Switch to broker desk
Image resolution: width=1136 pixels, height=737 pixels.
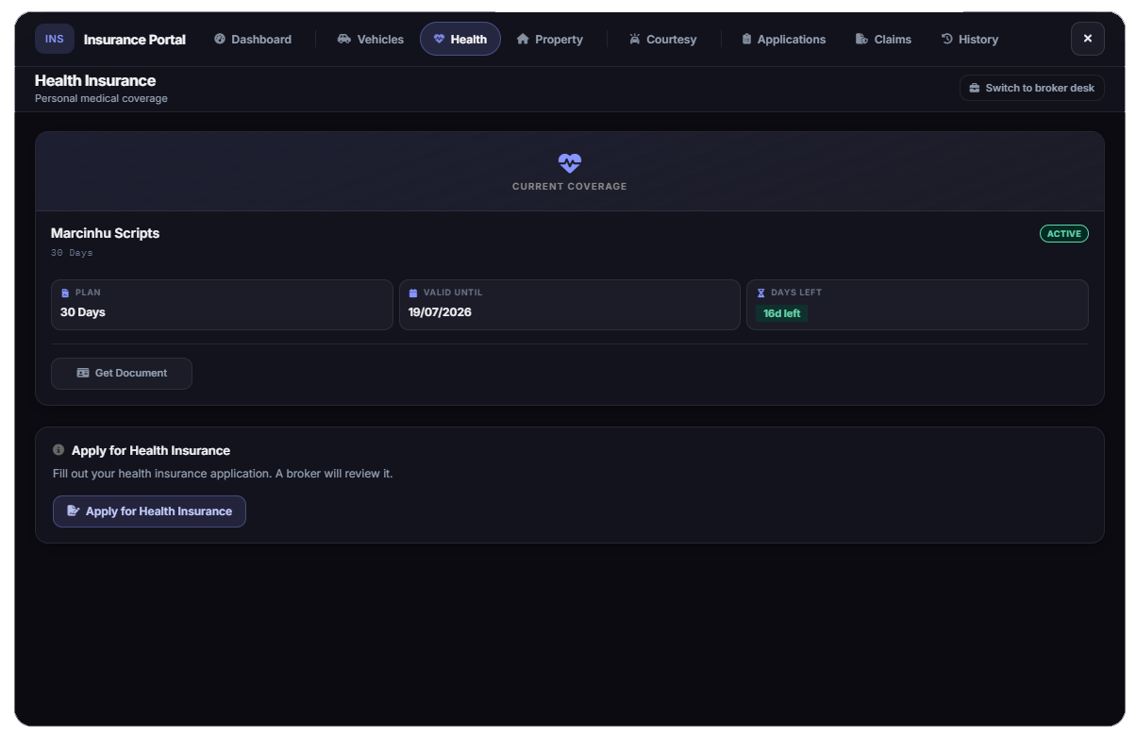tap(1032, 88)
